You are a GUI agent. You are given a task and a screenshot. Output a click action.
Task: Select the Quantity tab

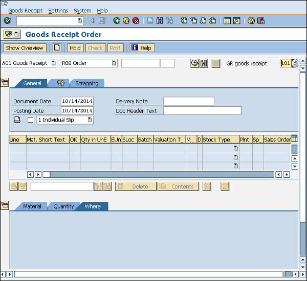[x=63, y=206]
